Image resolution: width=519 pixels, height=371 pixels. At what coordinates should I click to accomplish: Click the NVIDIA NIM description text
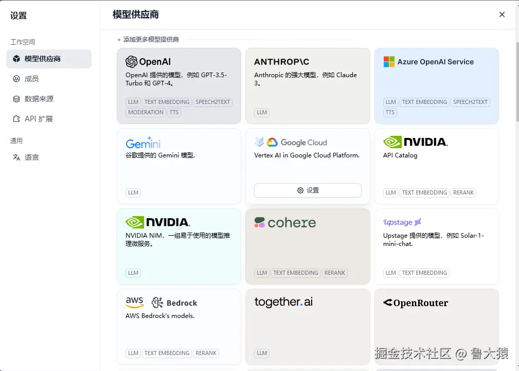[178, 239]
